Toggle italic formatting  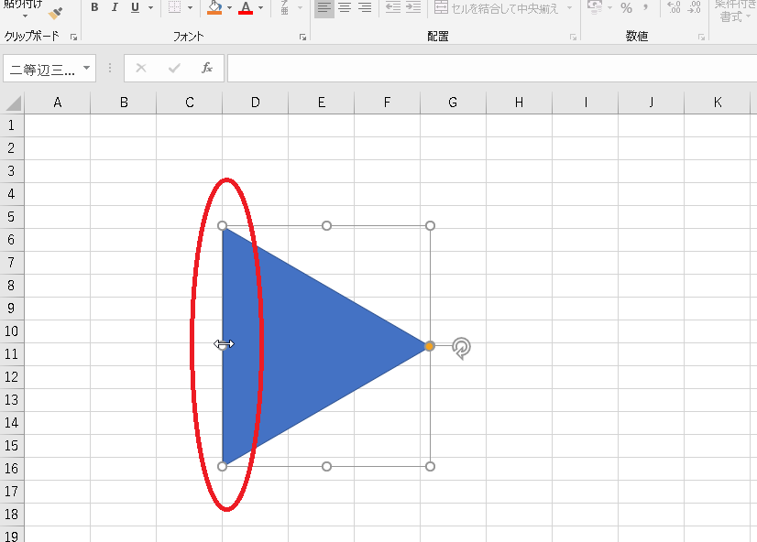[x=115, y=7]
